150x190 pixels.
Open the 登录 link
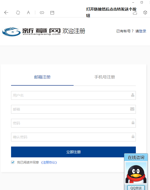[143, 31]
